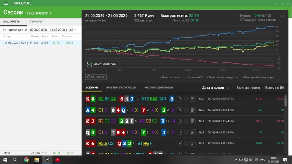Click the ОБНОВИТЬ refresh button

96,77
